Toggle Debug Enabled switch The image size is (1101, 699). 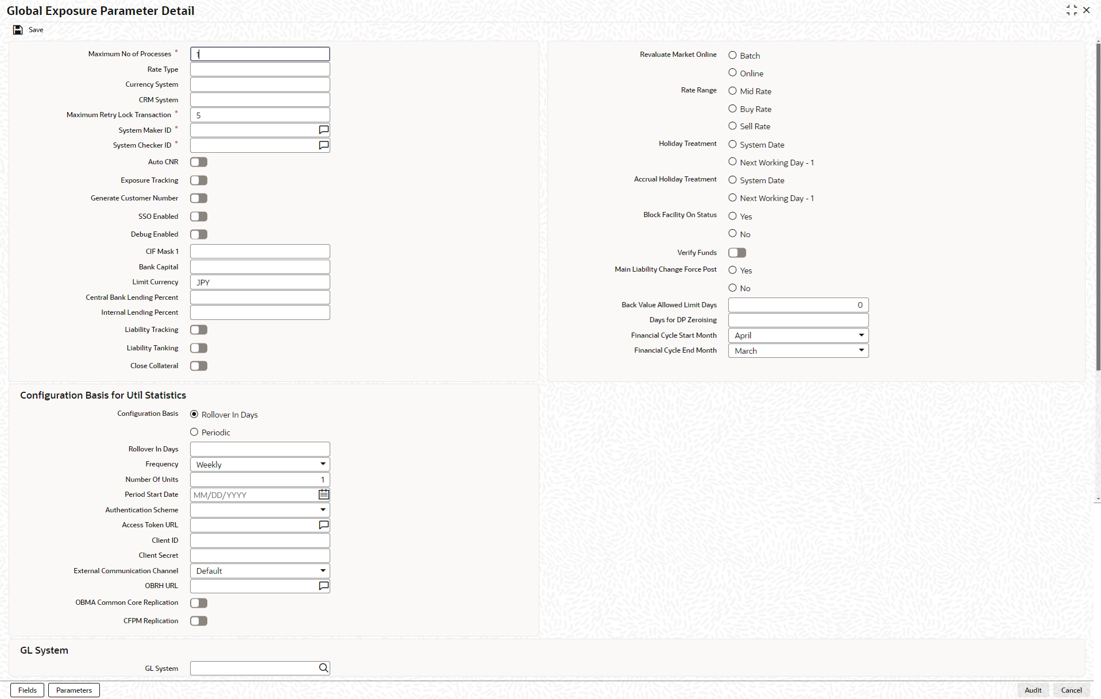199,234
